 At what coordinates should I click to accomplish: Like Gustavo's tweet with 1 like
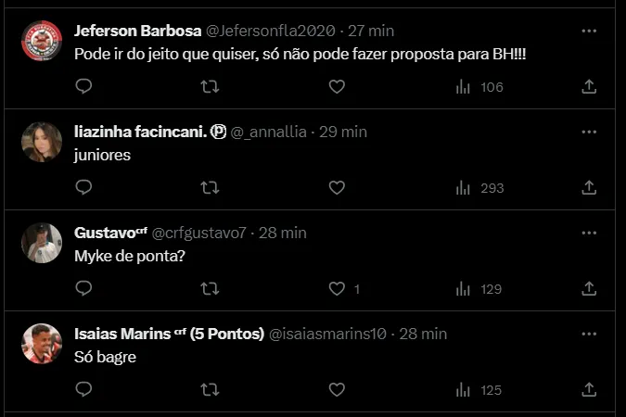[337, 289]
